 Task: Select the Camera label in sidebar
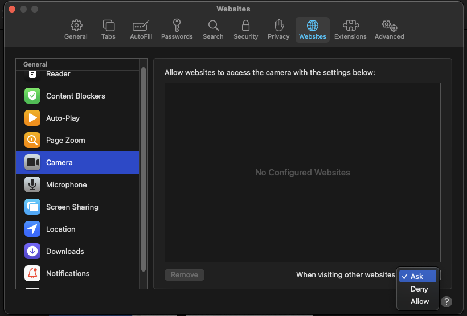[59, 163]
